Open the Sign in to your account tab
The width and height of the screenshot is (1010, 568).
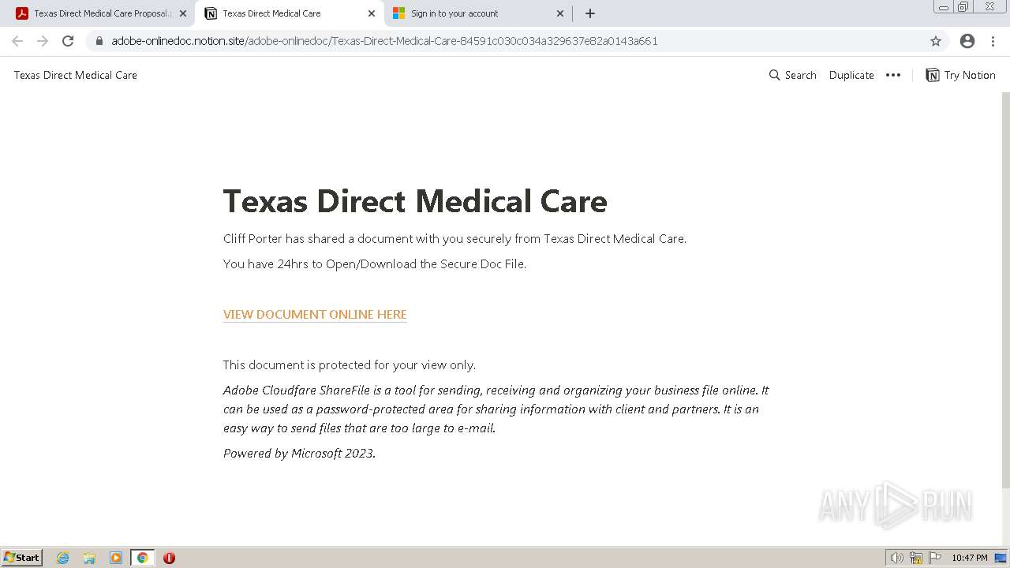(478, 13)
